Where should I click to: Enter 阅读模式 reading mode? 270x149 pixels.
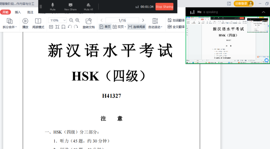[38, 23]
